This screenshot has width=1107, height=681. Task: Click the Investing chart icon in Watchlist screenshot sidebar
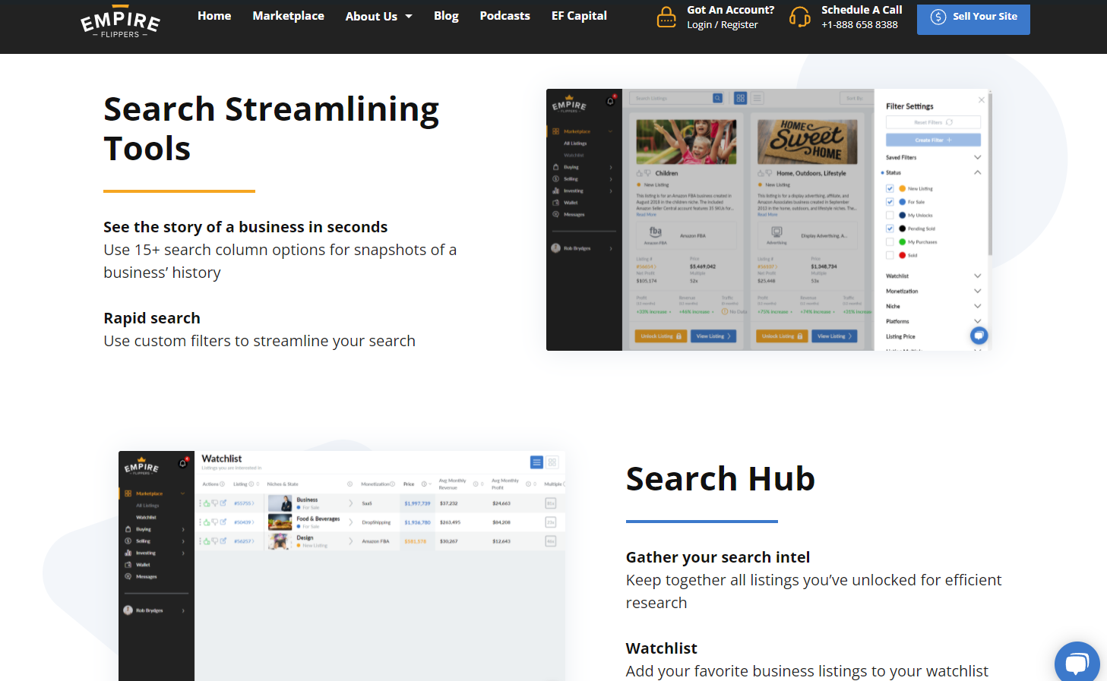coord(128,553)
